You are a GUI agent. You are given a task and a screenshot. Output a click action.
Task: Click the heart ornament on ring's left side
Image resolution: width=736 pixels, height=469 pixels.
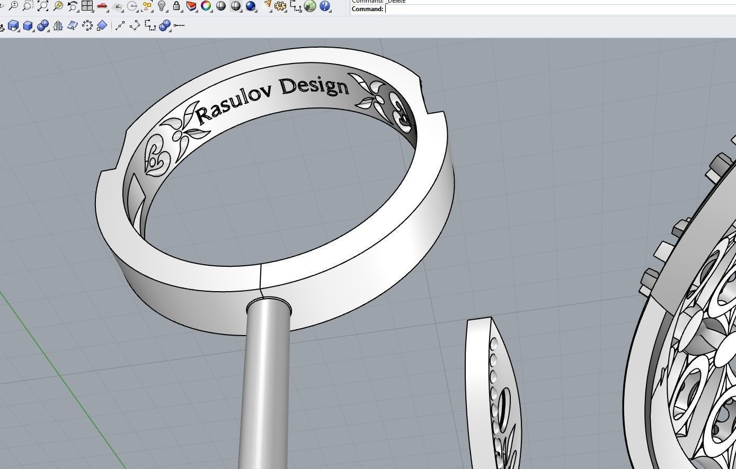[x=156, y=156]
